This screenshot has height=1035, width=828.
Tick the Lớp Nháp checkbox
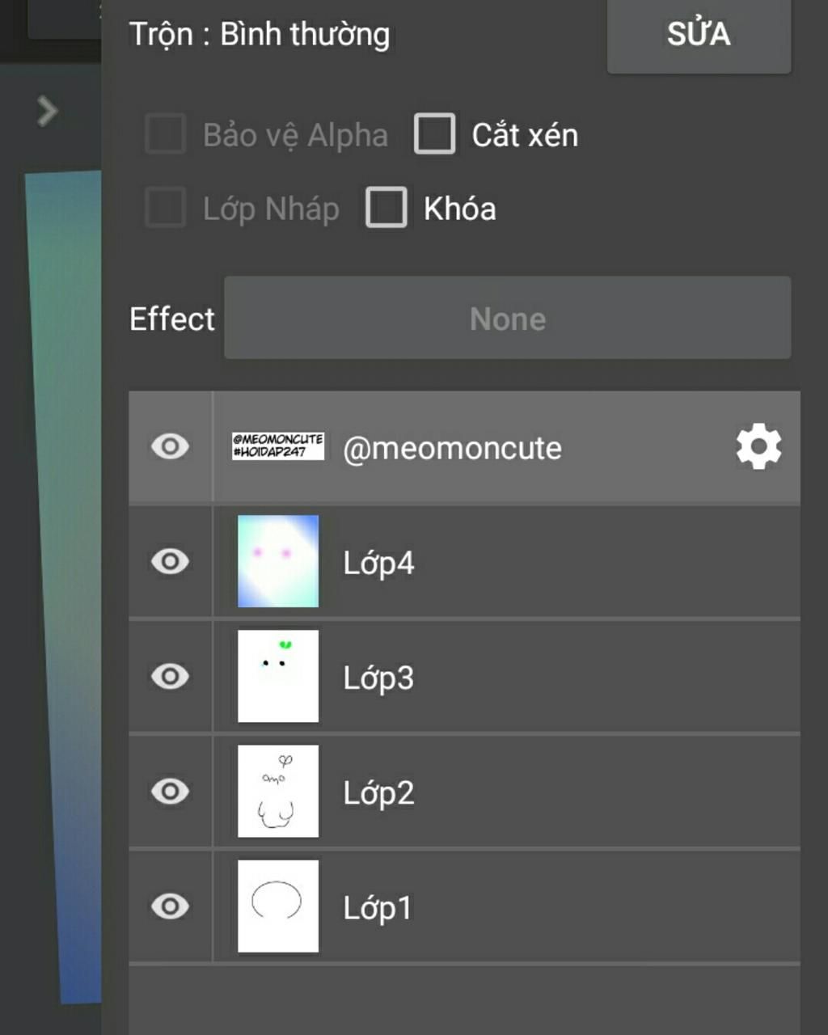166,207
